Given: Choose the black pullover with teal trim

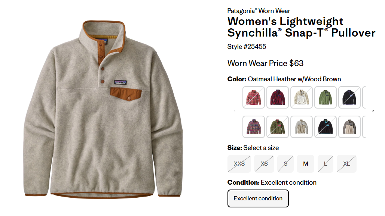Looking at the screenshot, I should point(326,127).
